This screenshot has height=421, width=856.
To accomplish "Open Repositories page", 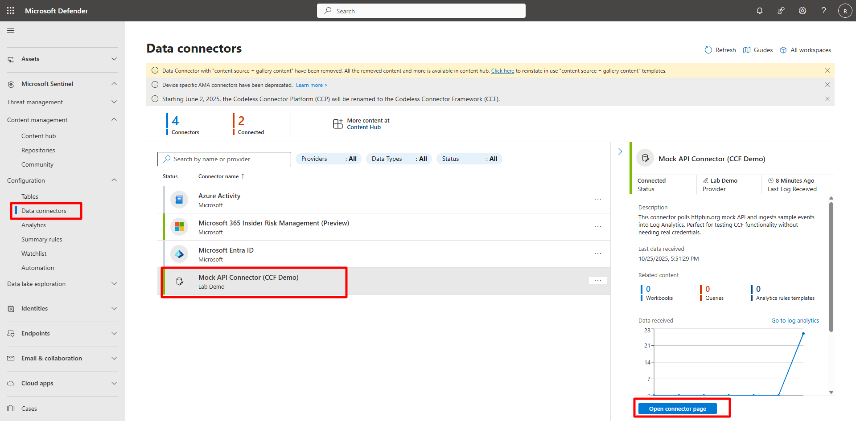I will (x=38, y=150).
